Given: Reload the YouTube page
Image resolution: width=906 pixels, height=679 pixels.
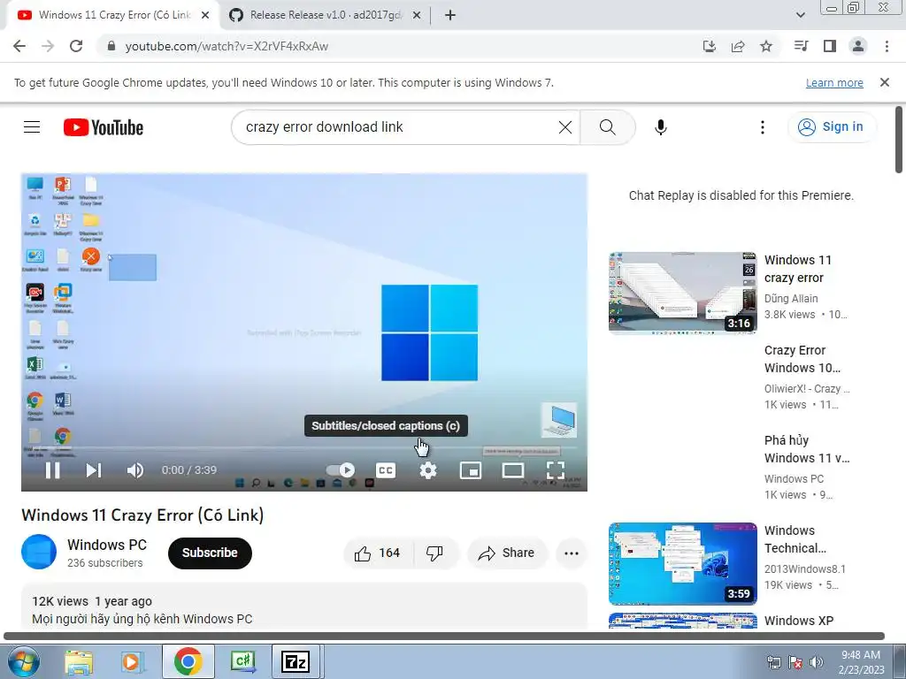Looking at the screenshot, I should tap(76, 46).
